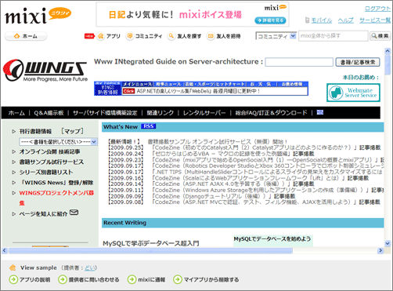Expand ページを知人に紹介 sidebar item

tap(14, 214)
